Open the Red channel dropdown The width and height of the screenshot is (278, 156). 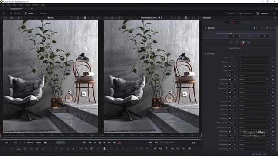tap(253, 58)
